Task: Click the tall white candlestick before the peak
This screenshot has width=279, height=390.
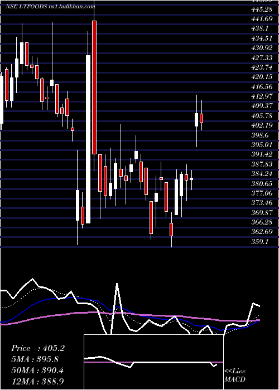Action: (88, 139)
